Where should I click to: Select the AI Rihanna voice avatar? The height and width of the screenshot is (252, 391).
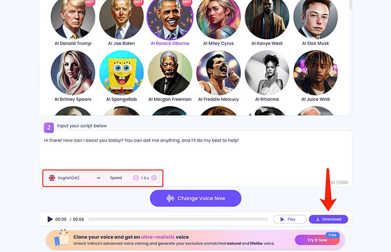click(267, 73)
